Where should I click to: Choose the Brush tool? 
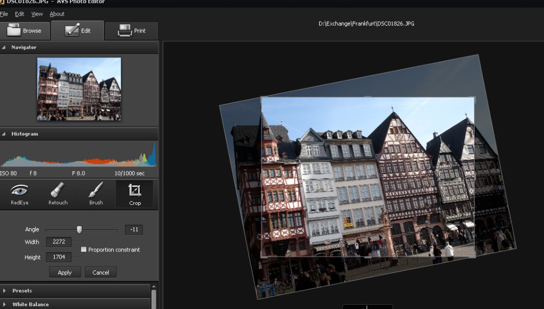[96, 194]
